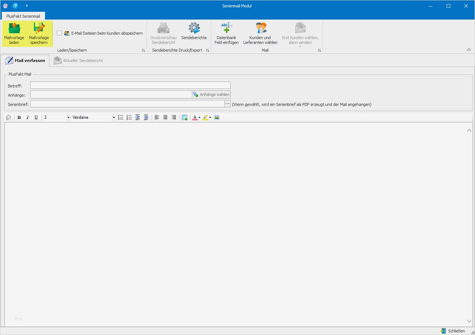Apply bulleted list formatting
Image resolution: width=475 pixels, height=335 pixels.
(x=121, y=117)
